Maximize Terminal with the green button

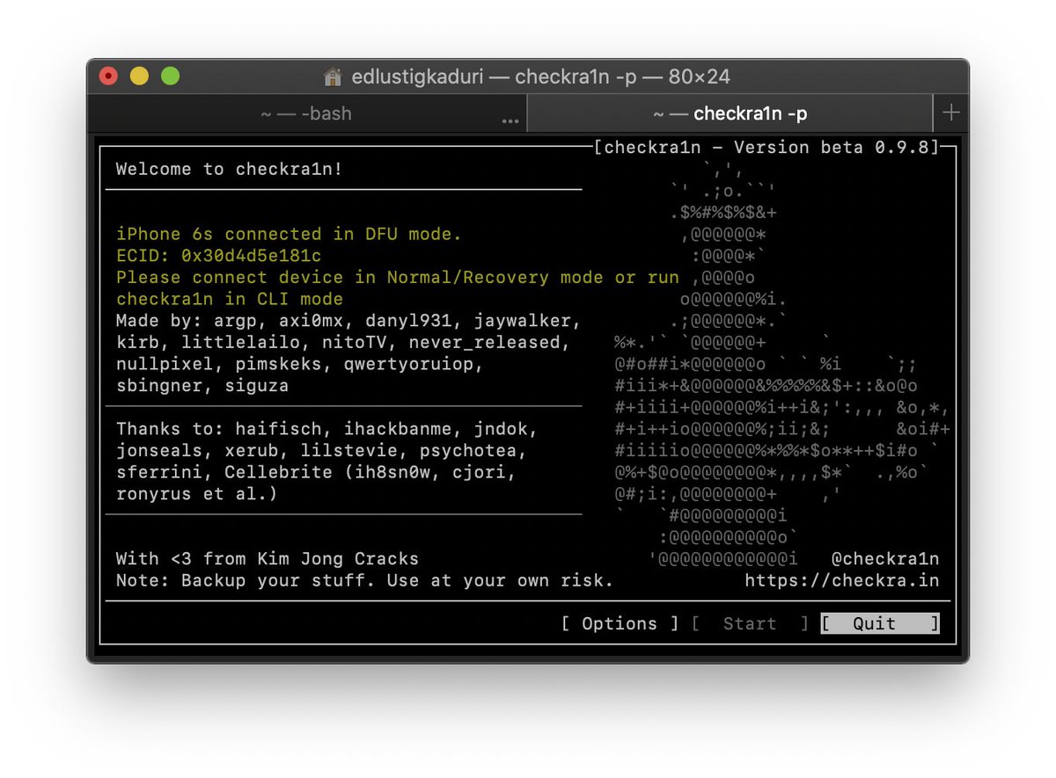(171, 76)
